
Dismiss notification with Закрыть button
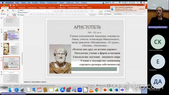click(142, 9)
